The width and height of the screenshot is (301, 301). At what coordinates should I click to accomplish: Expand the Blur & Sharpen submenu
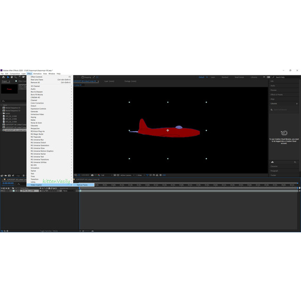point(51,92)
